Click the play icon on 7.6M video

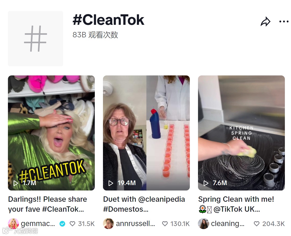pyautogui.click(x=206, y=183)
